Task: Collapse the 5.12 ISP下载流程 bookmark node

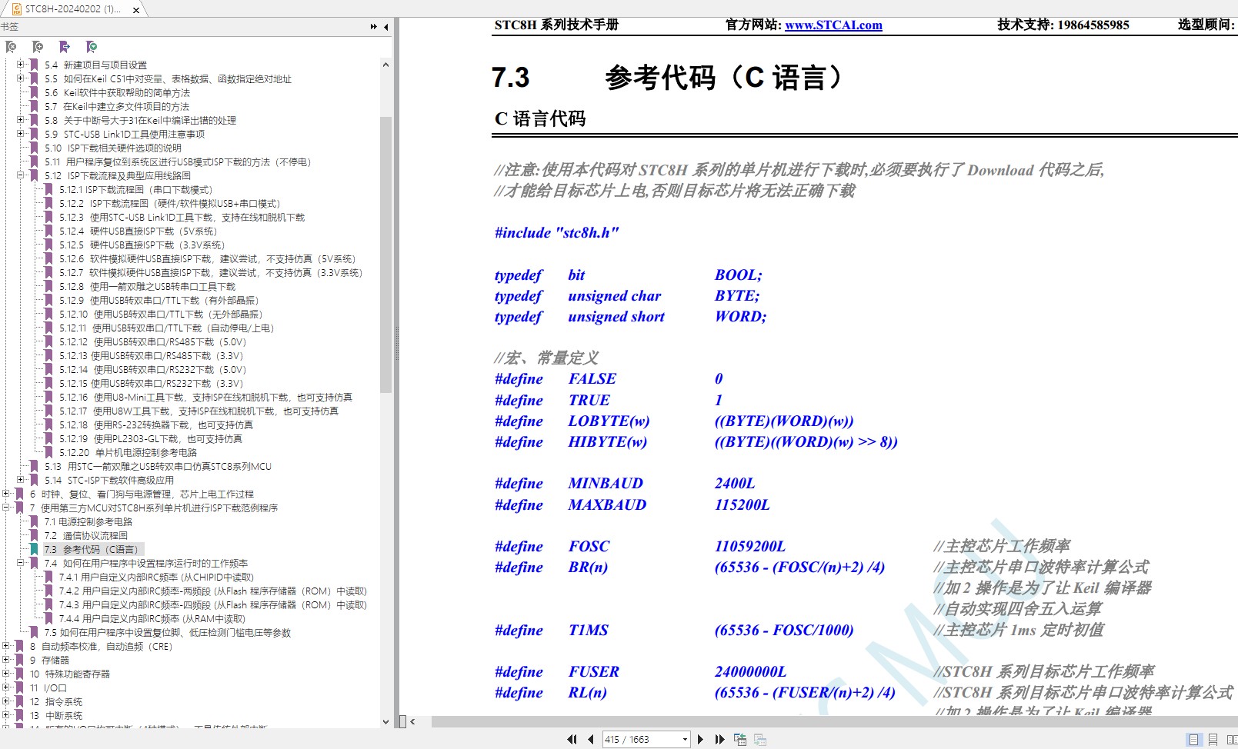Action: point(21,175)
